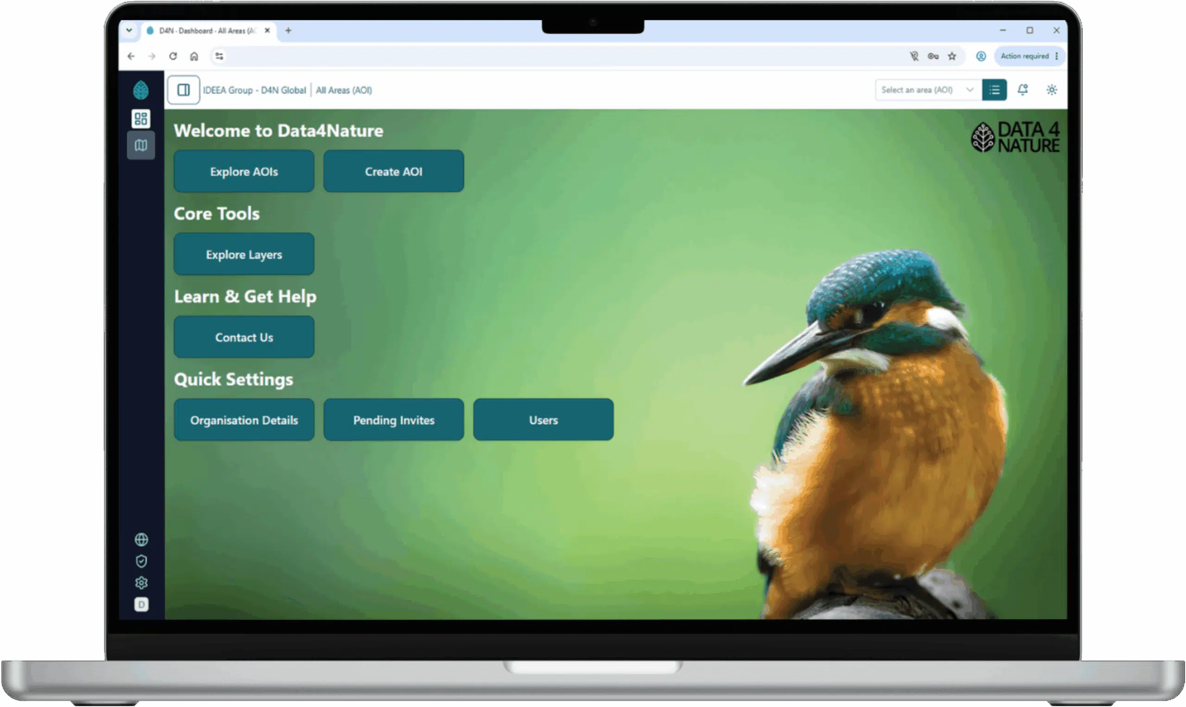The image size is (1186, 707).
Task: Click the Explore AOIs button
Action: [x=244, y=172]
